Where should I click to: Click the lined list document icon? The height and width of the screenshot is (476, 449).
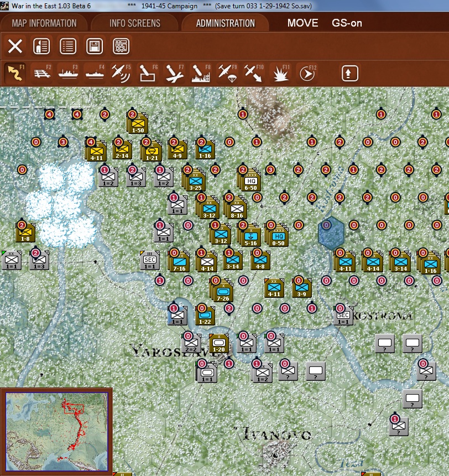click(x=68, y=46)
